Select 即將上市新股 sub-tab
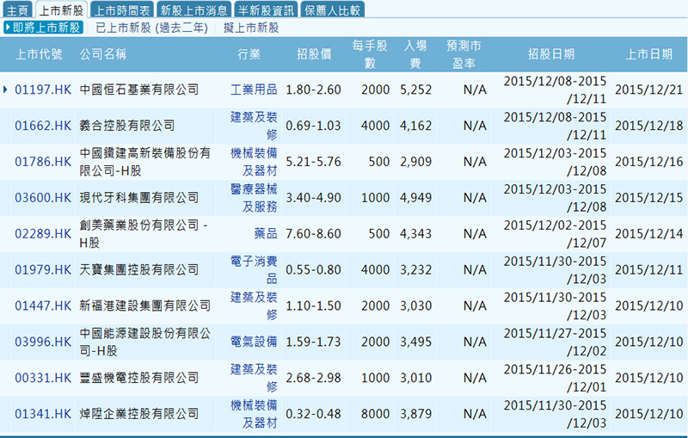 (x=43, y=28)
